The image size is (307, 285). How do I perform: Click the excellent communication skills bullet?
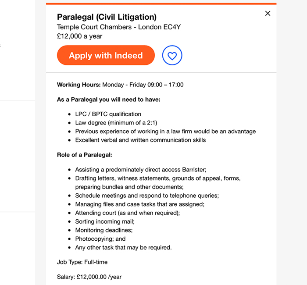tap(140, 140)
